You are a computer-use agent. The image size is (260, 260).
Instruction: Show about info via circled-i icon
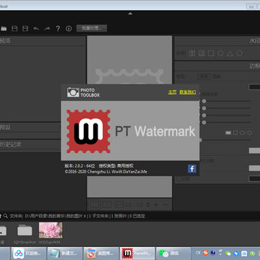coord(69,29)
